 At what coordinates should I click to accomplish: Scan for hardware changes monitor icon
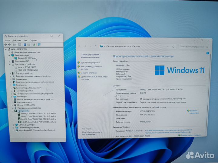pyautogui.click(x=39, y=44)
